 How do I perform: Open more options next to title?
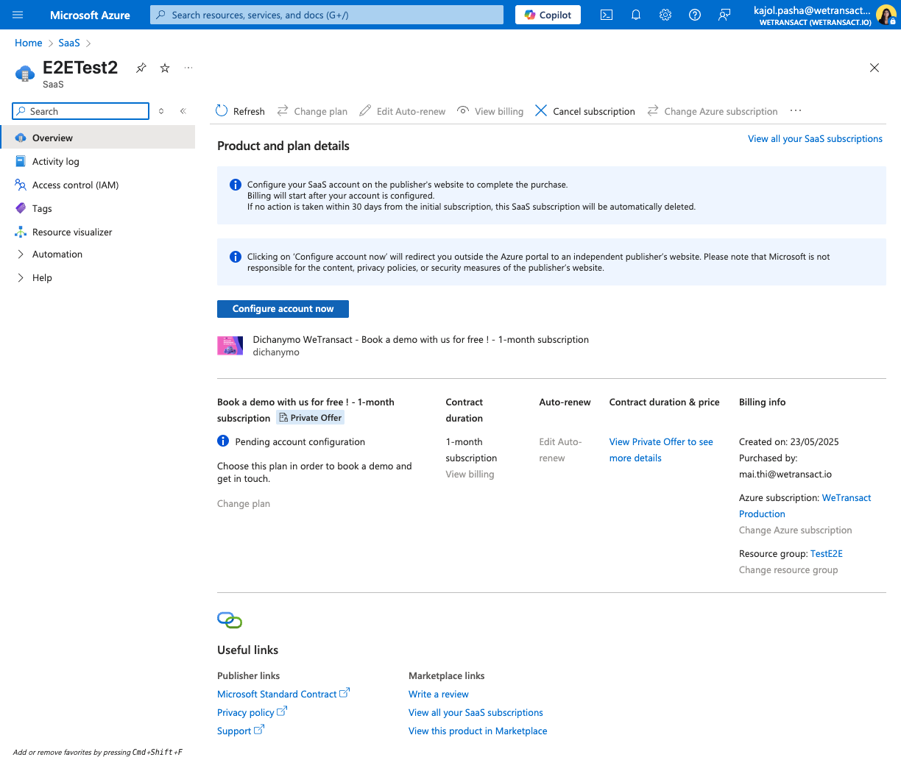(188, 68)
